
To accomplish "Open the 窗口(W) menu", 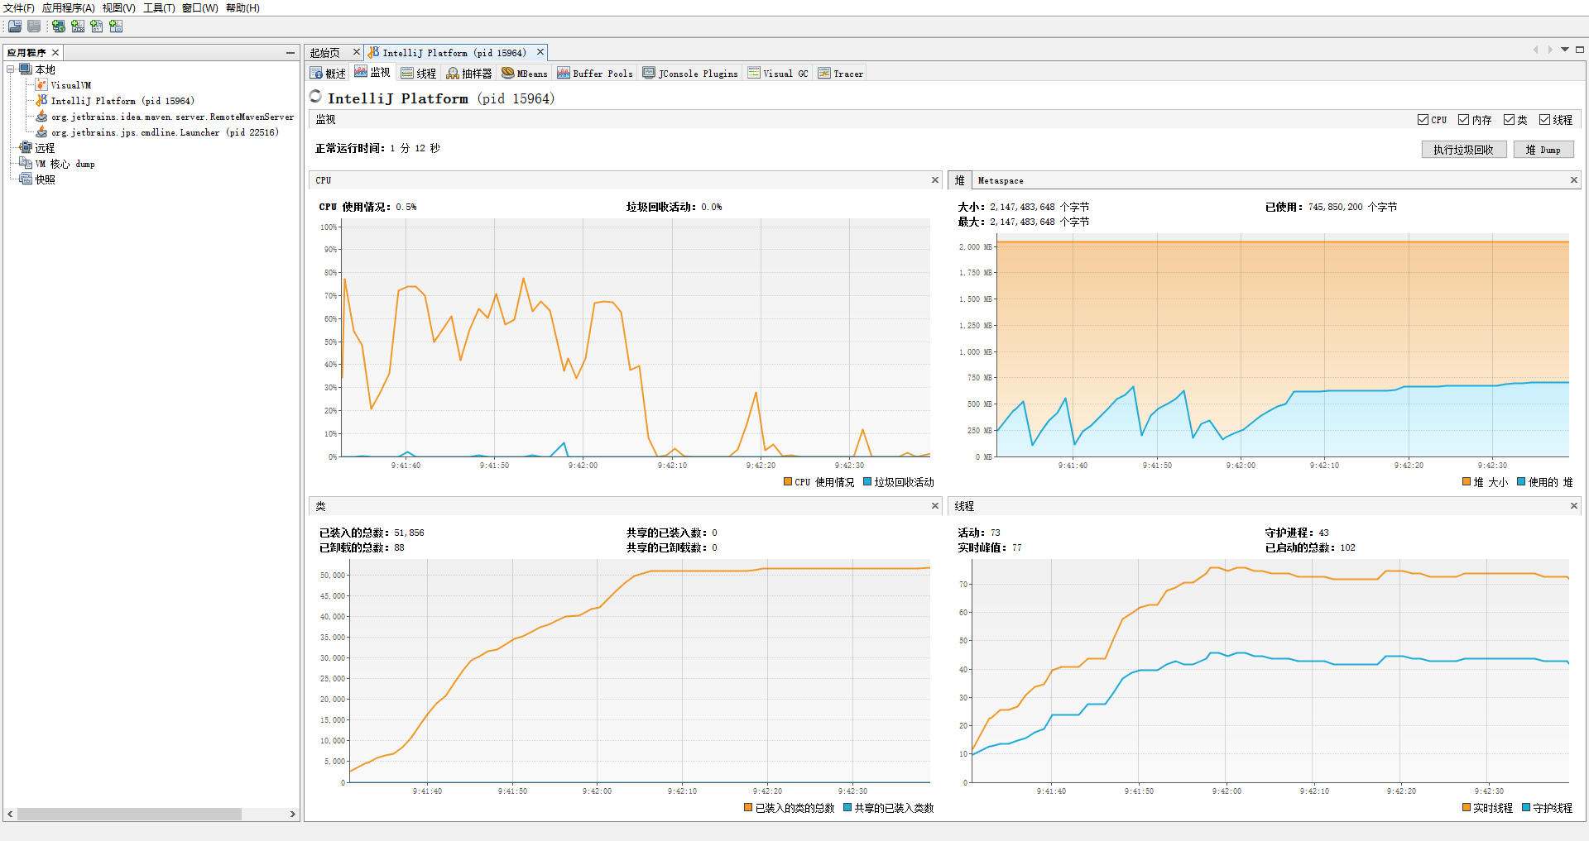I will 200,8.
